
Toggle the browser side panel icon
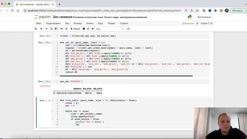[x=221, y=10]
